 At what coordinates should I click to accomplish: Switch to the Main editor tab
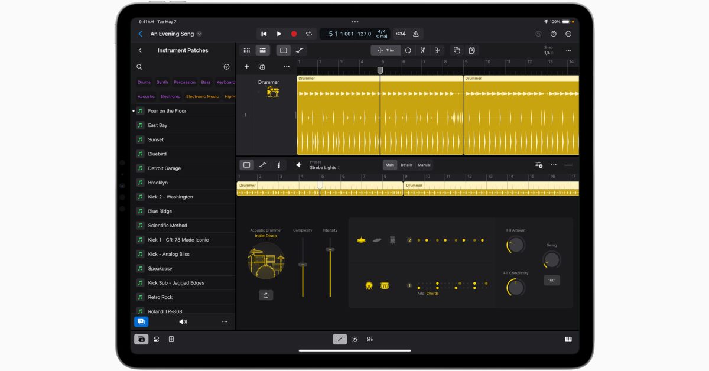[390, 165]
